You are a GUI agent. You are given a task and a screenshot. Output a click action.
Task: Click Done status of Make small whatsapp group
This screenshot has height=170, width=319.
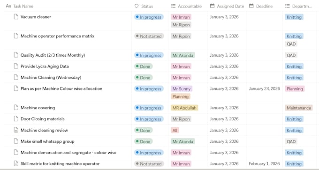coord(144,141)
